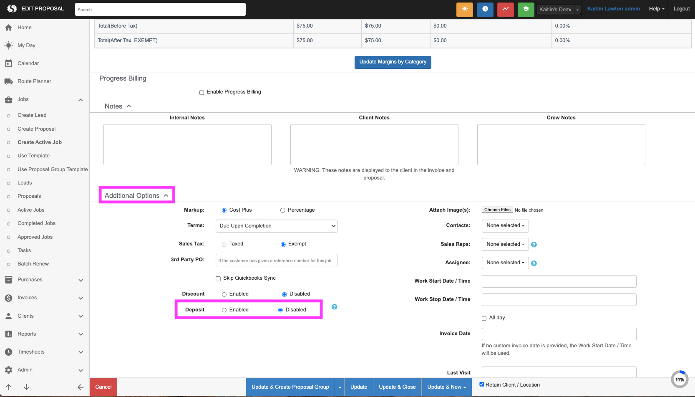
Task: Click Update Margins by Category button
Action: click(393, 62)
